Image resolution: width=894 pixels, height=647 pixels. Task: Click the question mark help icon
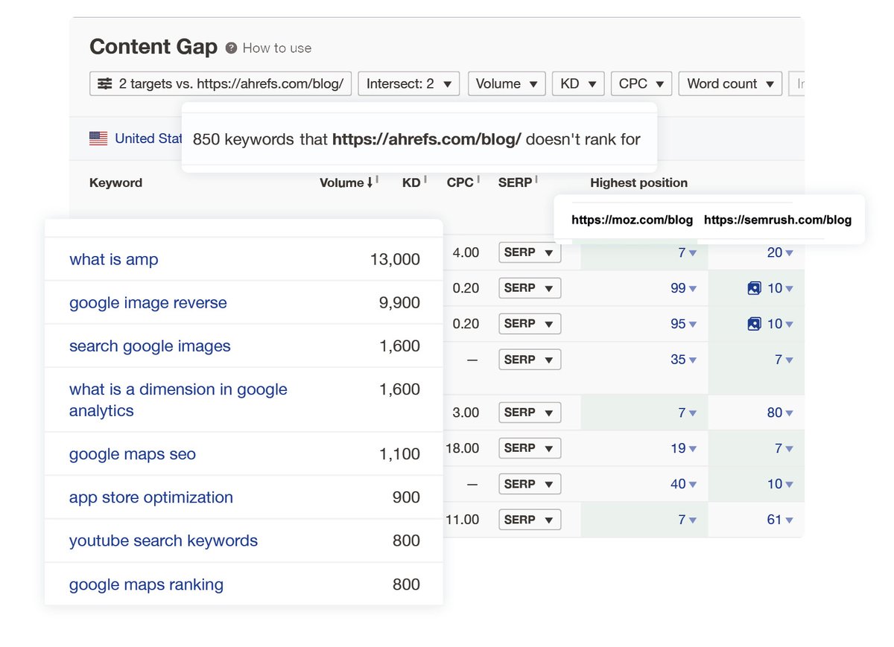pos(231,48)
